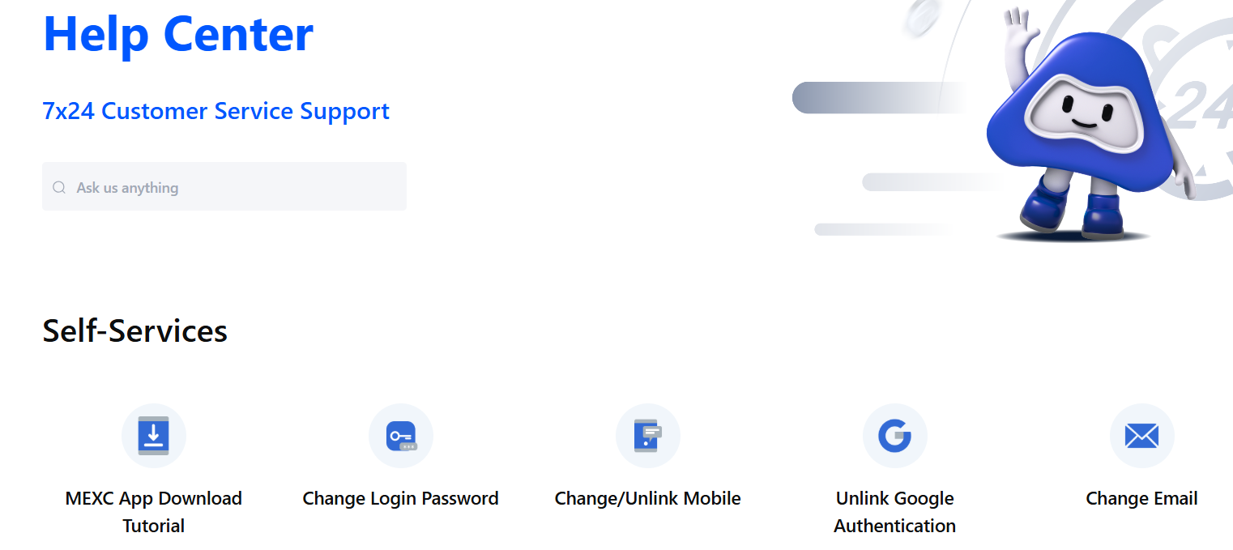Click the Google 'G' authentication icon
The image size is (1233, 550).
pyautogui.click(x=895, y=436)
